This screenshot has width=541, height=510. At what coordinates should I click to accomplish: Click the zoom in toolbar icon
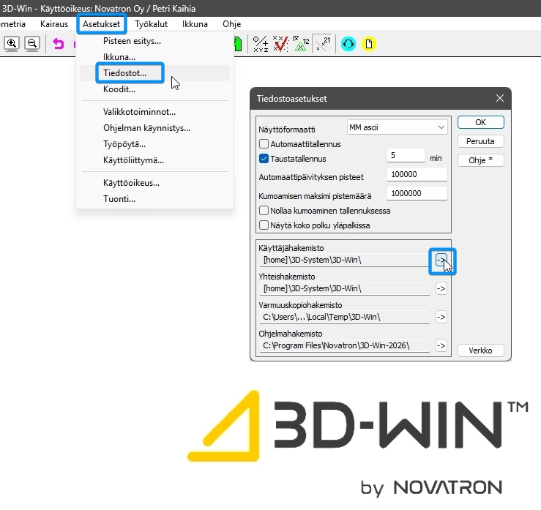pos(12,44)
